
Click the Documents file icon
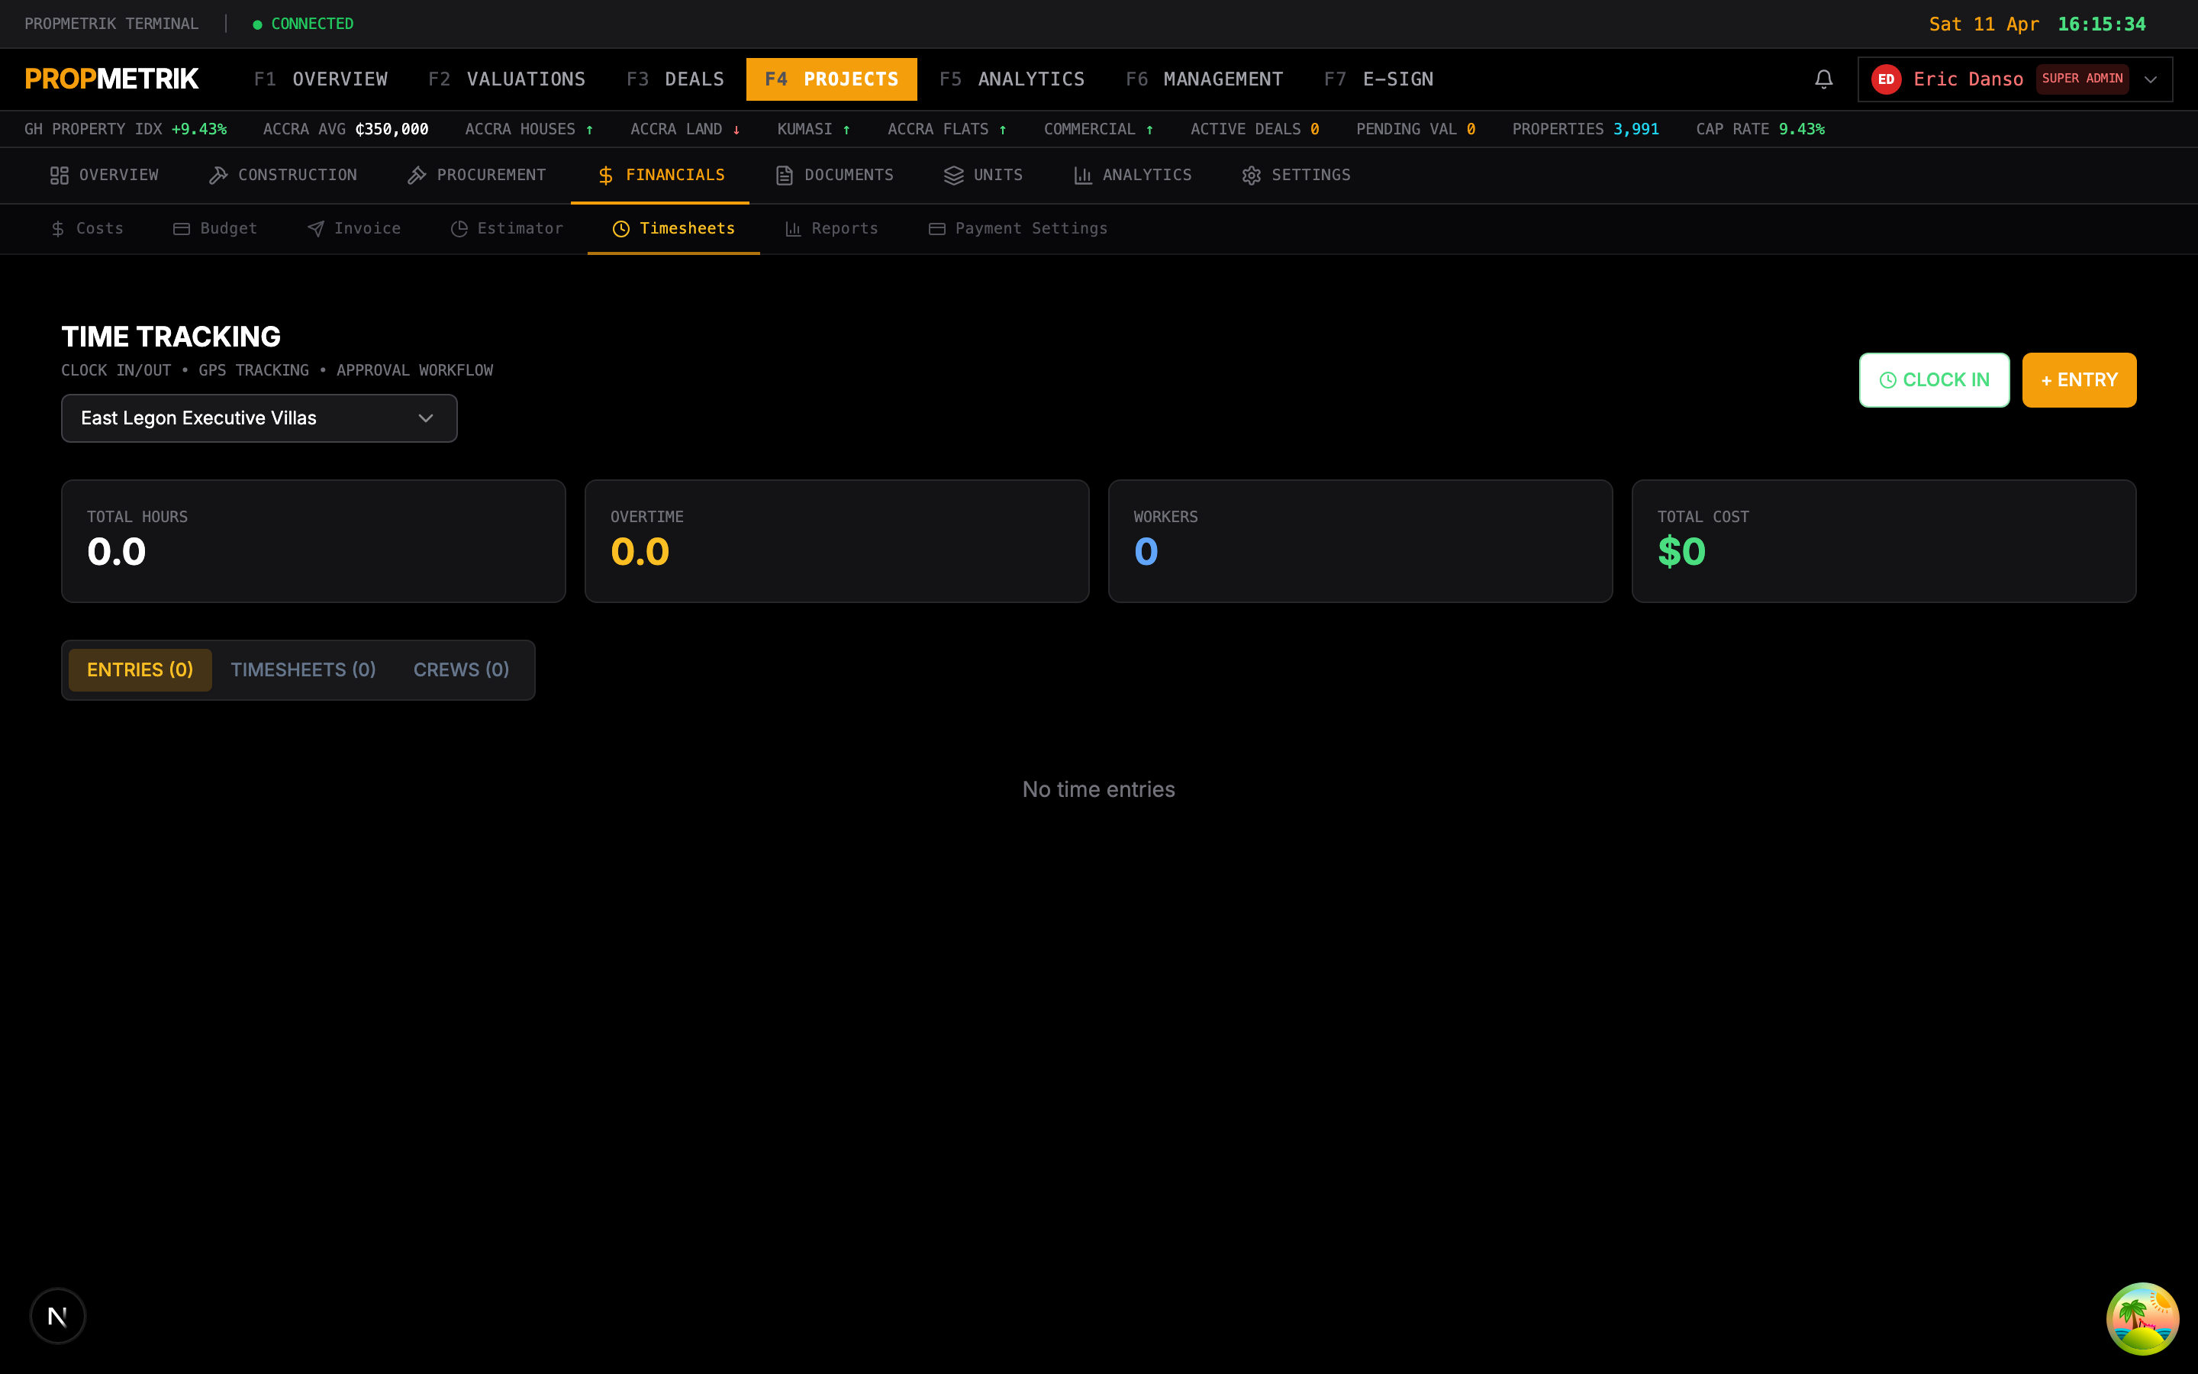tap(784, 176)
